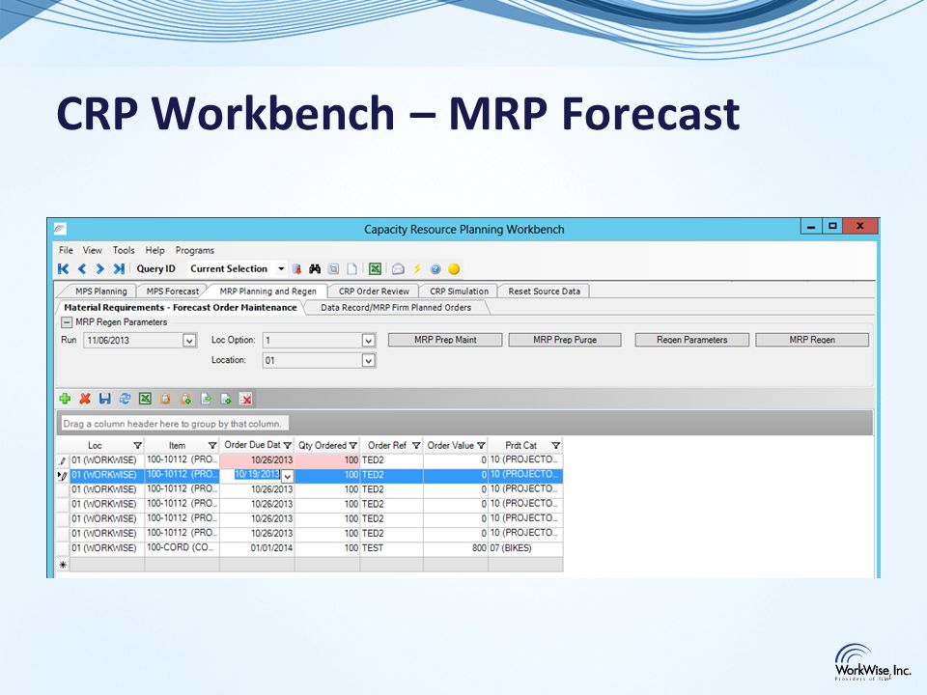The image size is (927, 695).
Task: Click the TEST order ref cell
Action: 391,548
